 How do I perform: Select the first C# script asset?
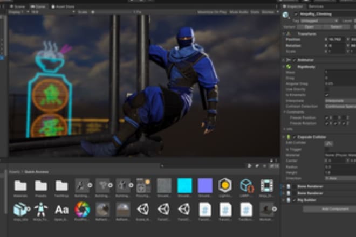pyautogui.click(x=205, y=209)
